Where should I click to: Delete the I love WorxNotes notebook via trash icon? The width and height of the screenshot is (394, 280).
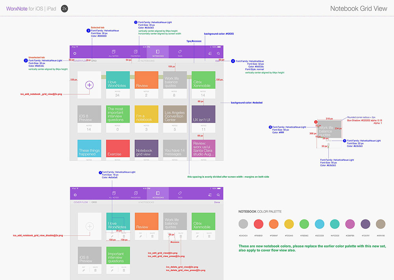[x=124, y=236]
